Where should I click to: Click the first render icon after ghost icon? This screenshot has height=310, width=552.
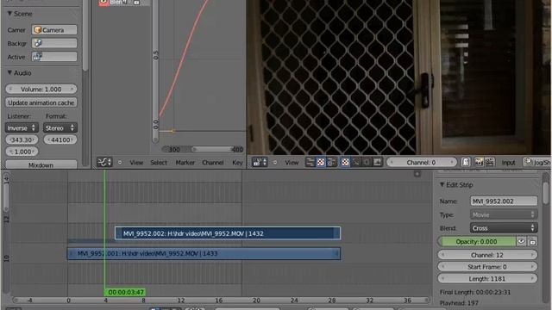tap(479, 162)
